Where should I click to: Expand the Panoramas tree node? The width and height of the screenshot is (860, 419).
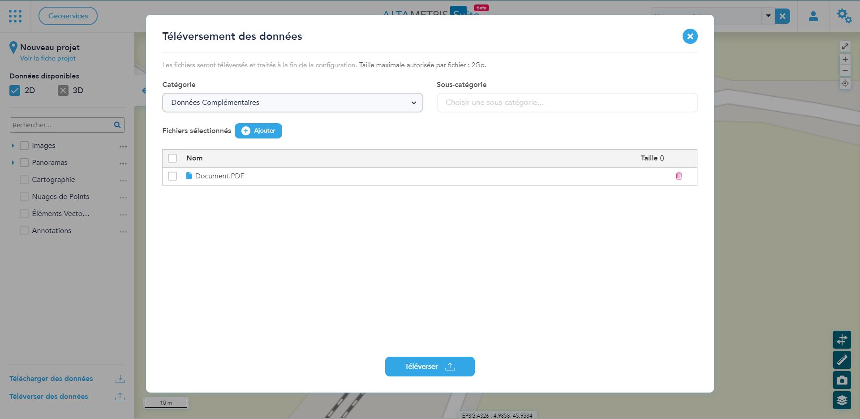pyautogui.click(x=13, y=163)
